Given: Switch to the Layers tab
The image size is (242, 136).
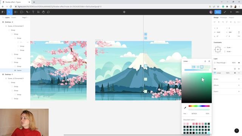Looking at the screenshot, I should 7,18.
